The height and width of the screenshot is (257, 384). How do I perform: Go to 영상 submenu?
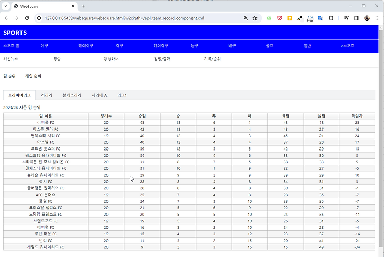57,59
